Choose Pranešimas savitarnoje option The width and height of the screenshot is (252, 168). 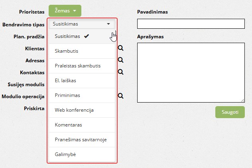click(82, 140)
